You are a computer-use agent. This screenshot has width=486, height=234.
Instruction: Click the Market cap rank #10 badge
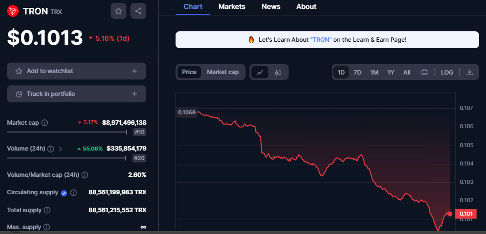139,133
